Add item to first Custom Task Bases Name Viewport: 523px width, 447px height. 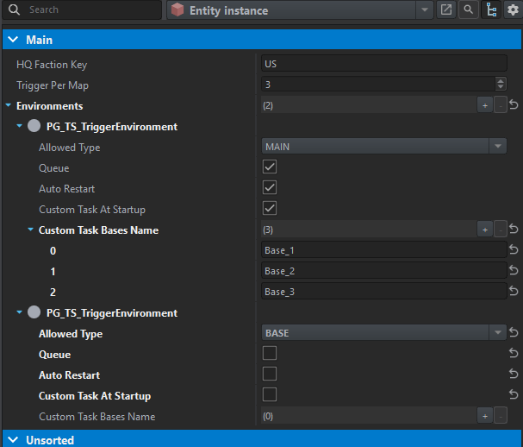[485, 230]
